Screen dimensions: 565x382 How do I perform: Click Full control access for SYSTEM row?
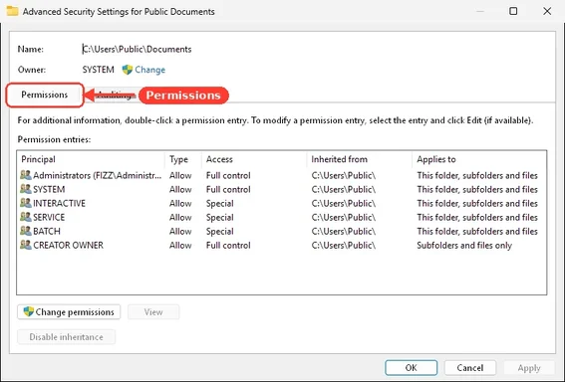[x=228, y=190]
